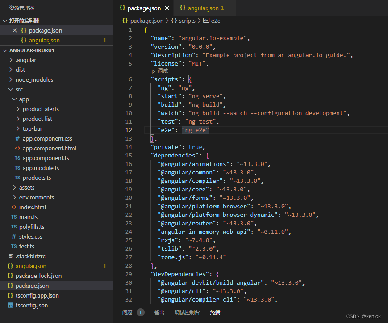This screenshot has width=388, height=323.
Task: Collapse the 打开的编辑器 section
Action: click(4, 20)
